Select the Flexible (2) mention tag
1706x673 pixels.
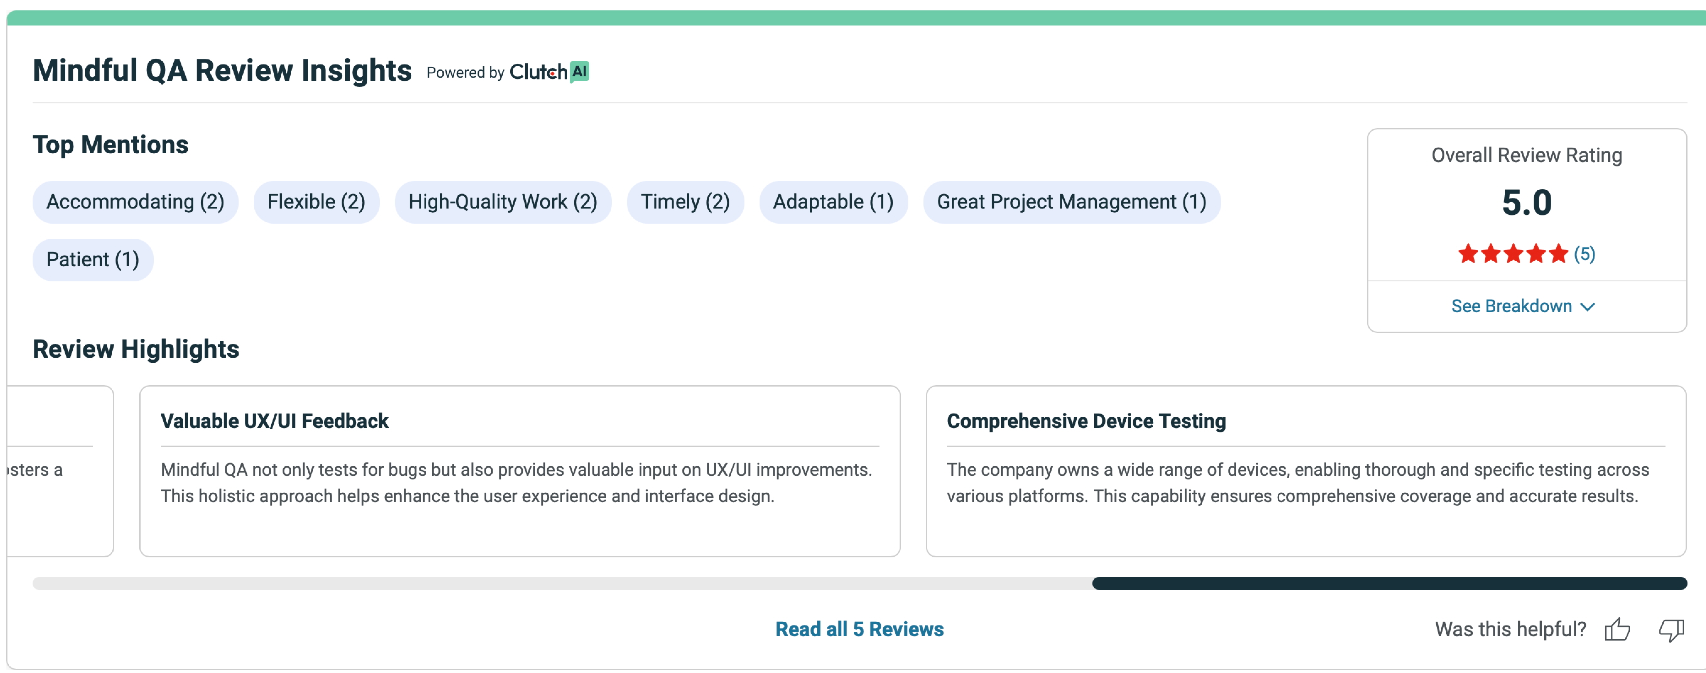(x=316, y=202)
